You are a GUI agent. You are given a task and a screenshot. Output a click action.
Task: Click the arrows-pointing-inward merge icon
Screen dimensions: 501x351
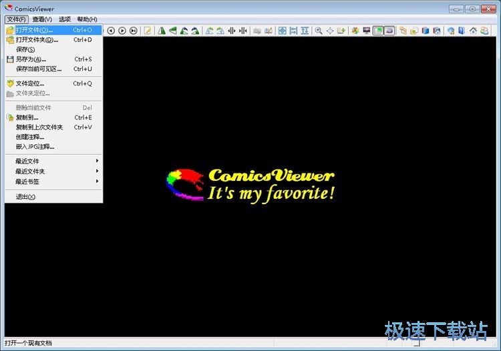tap(243, 31)
